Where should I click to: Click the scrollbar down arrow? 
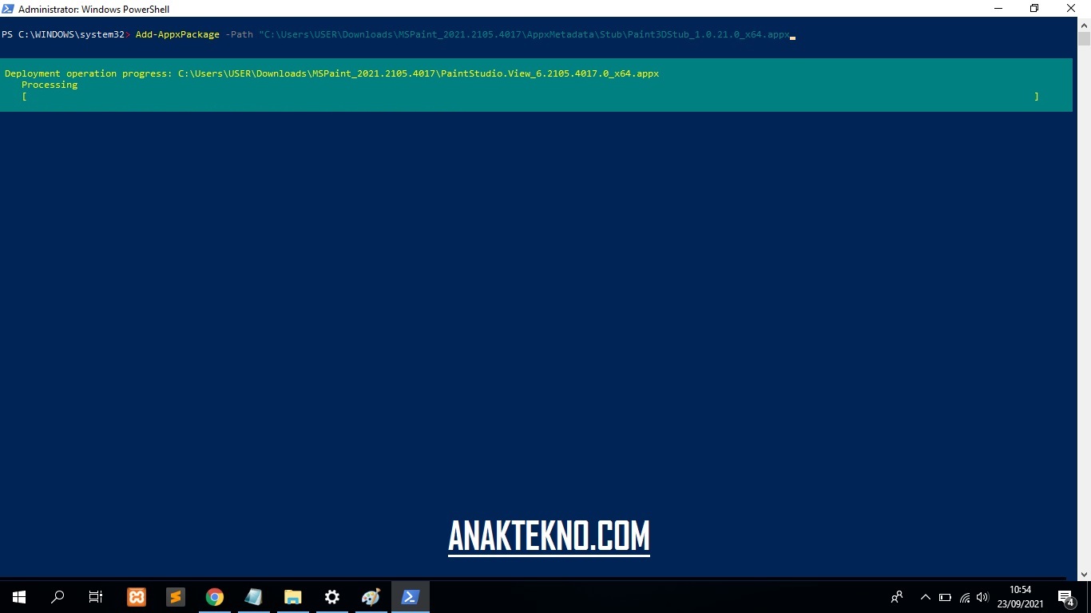coord(1084,574)
